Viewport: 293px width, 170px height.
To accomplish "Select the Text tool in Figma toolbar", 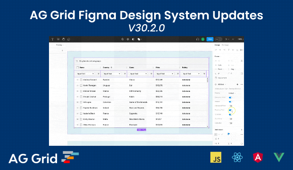I will [52, 39].
